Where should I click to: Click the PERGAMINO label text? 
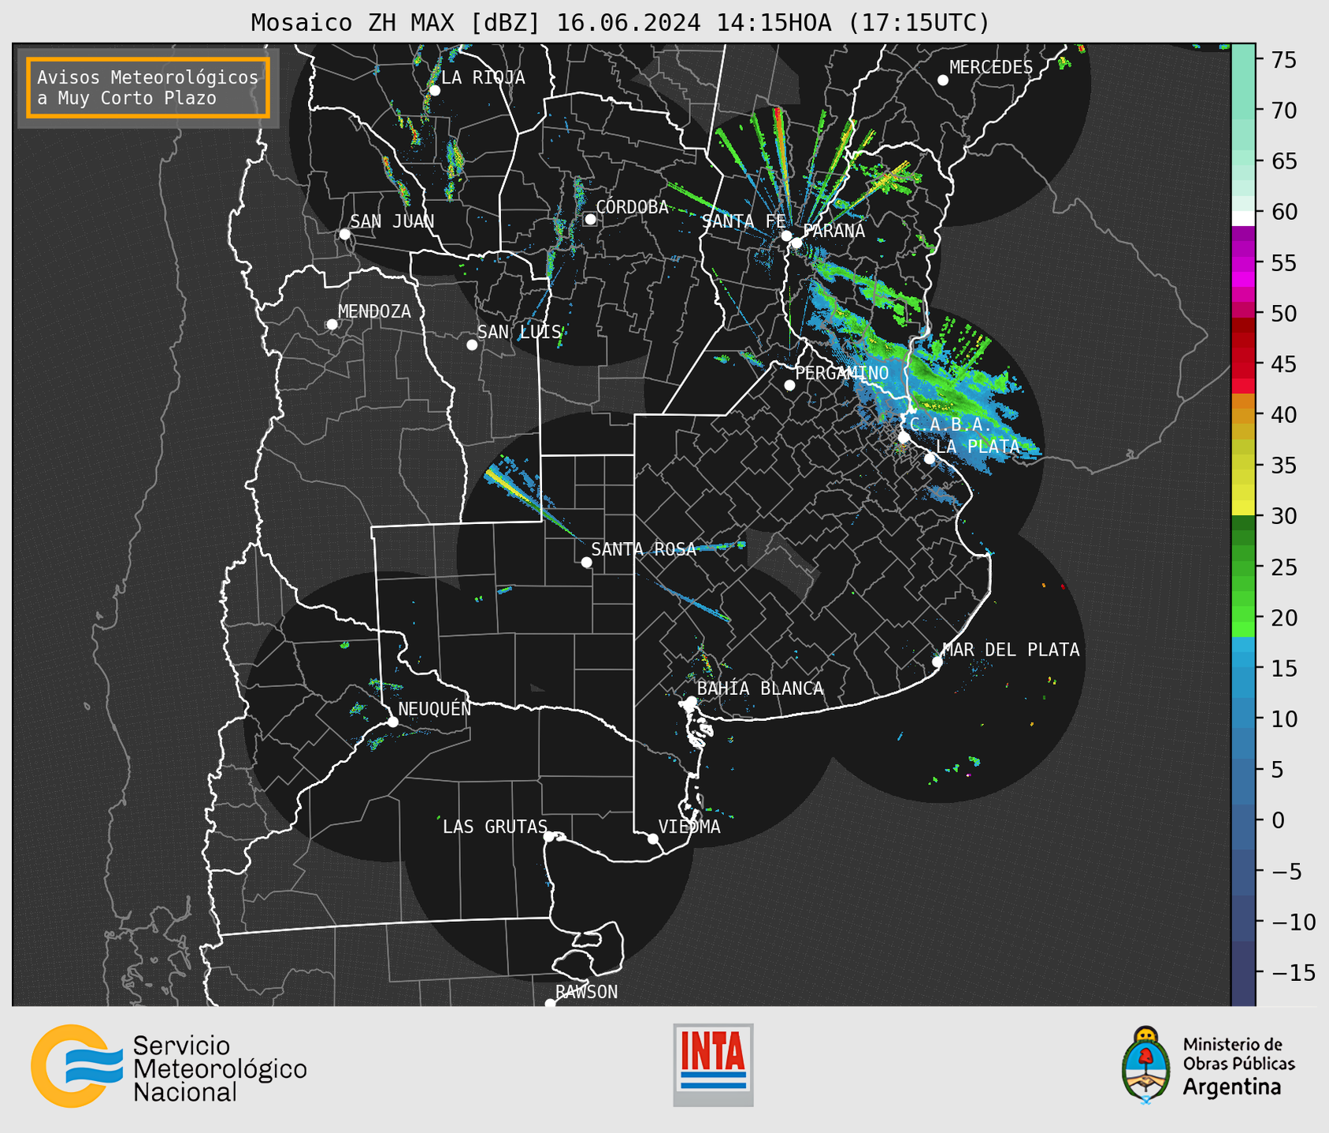pyautogui.click(x=841, y=373)
